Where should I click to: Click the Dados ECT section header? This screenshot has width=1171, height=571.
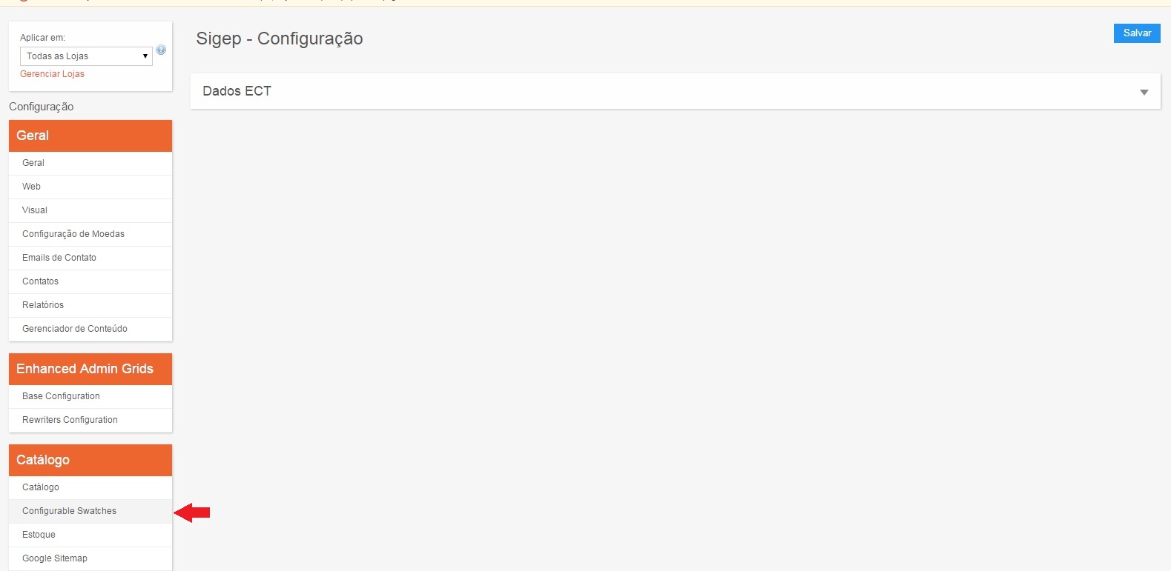(x=675, y=91)
